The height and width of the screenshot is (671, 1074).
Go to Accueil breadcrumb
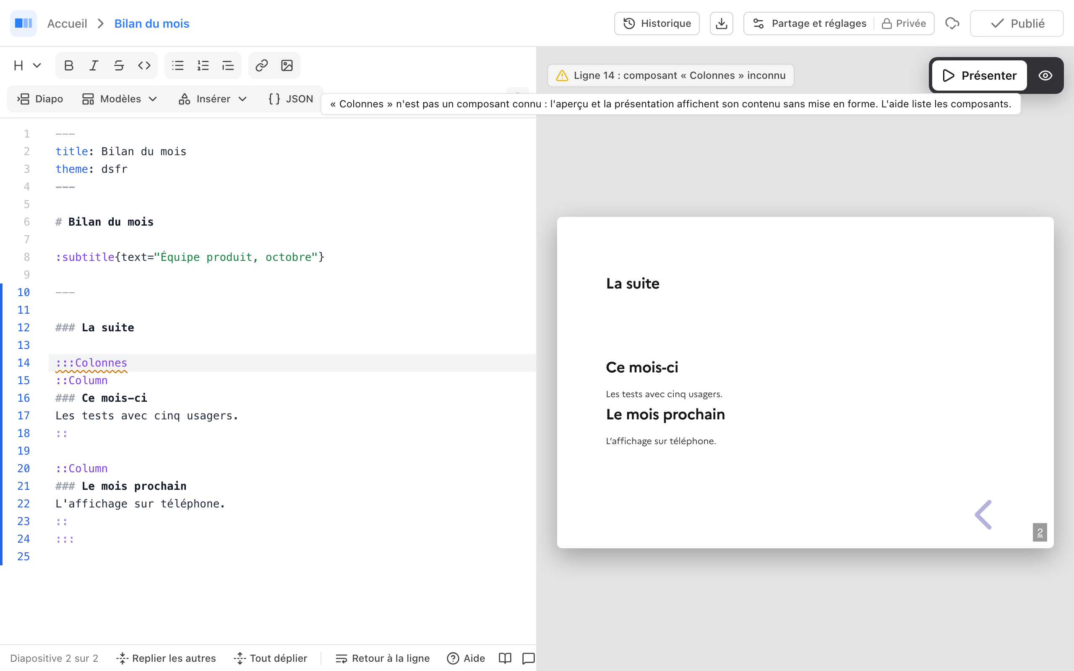click(67, 23)
